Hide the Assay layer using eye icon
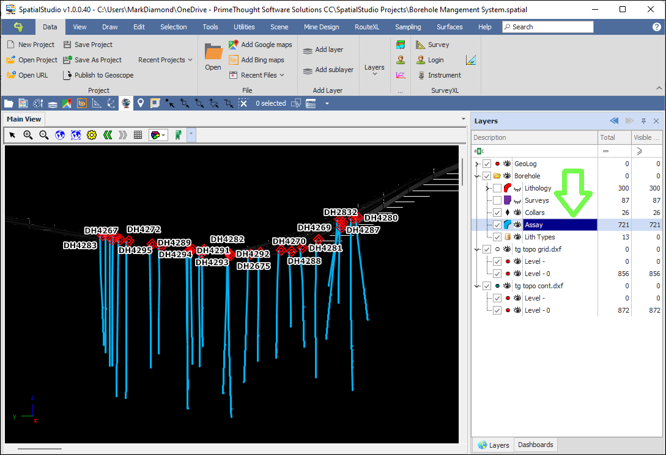This screenshot has width=666, height=455. [517, 225]
